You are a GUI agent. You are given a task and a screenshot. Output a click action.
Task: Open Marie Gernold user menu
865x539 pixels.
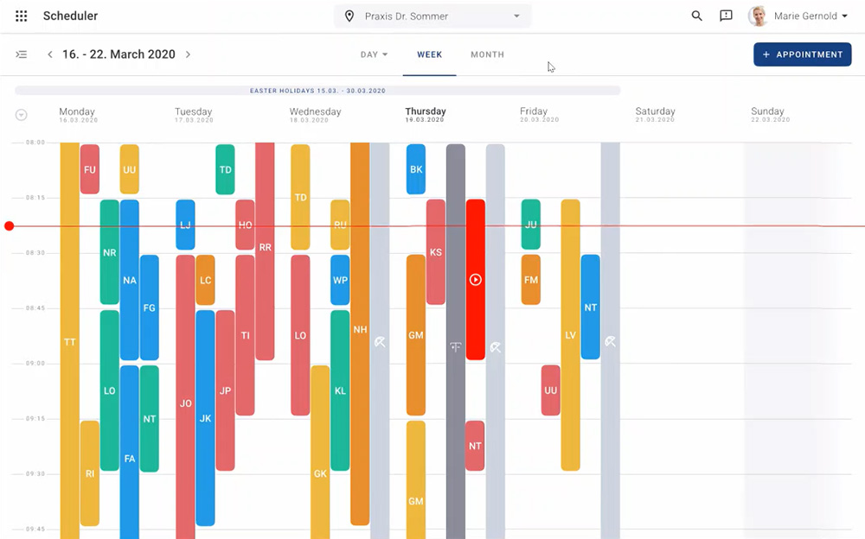pyautogui.click(x=798, y=16)
